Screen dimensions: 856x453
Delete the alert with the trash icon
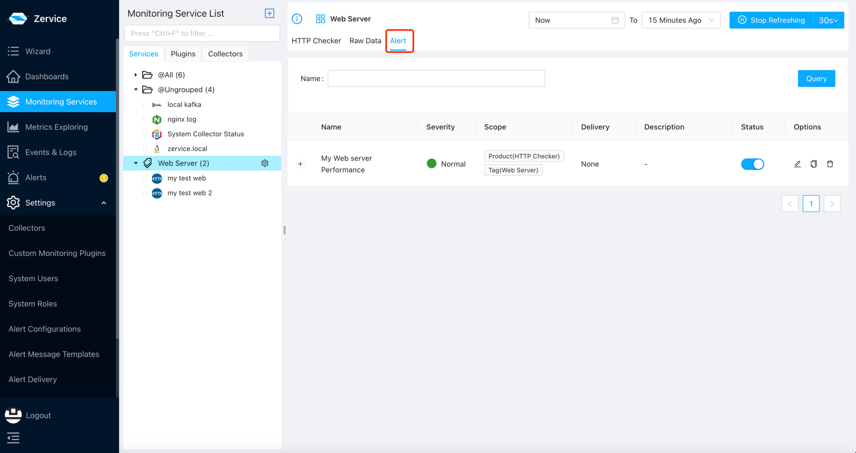coord(830,164)
